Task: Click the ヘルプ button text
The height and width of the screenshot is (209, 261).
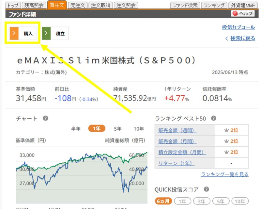Action: tap(246, 13)
